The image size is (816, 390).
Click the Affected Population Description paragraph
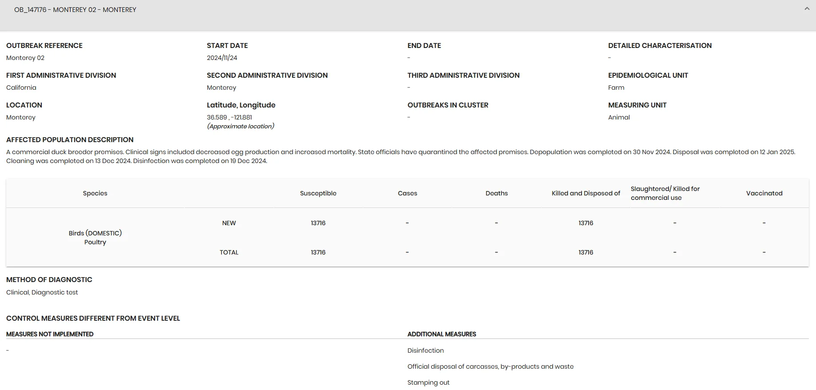point(401,156)
